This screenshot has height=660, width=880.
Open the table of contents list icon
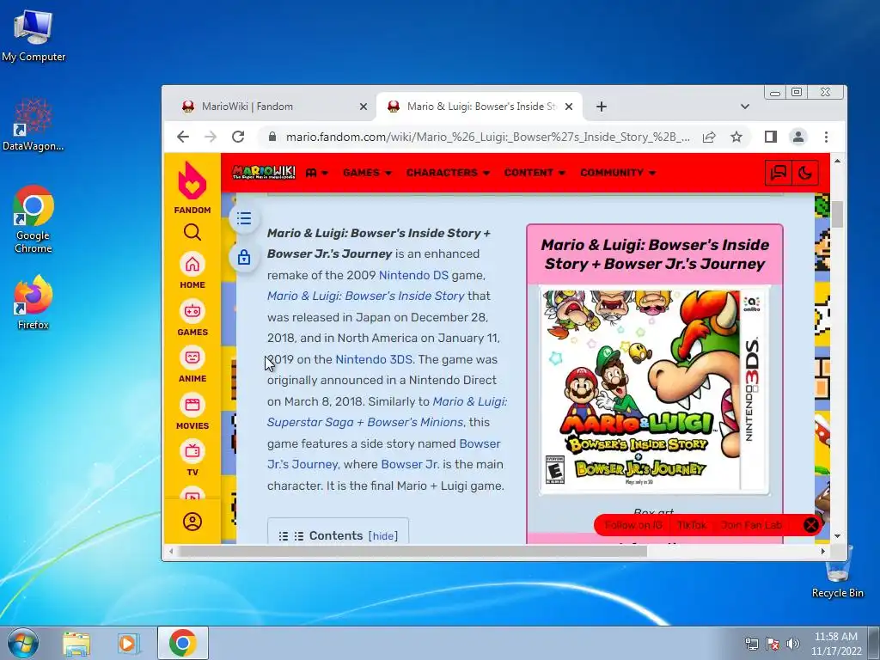coord(243,218)
